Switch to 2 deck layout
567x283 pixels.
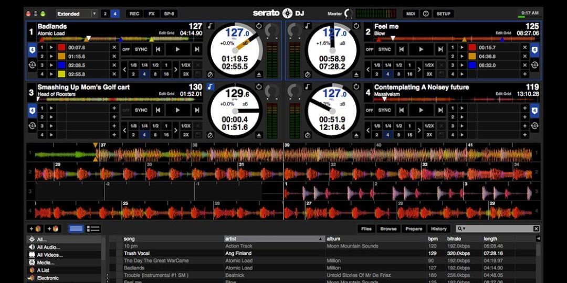pyautogui.click(x=105, y=14)
